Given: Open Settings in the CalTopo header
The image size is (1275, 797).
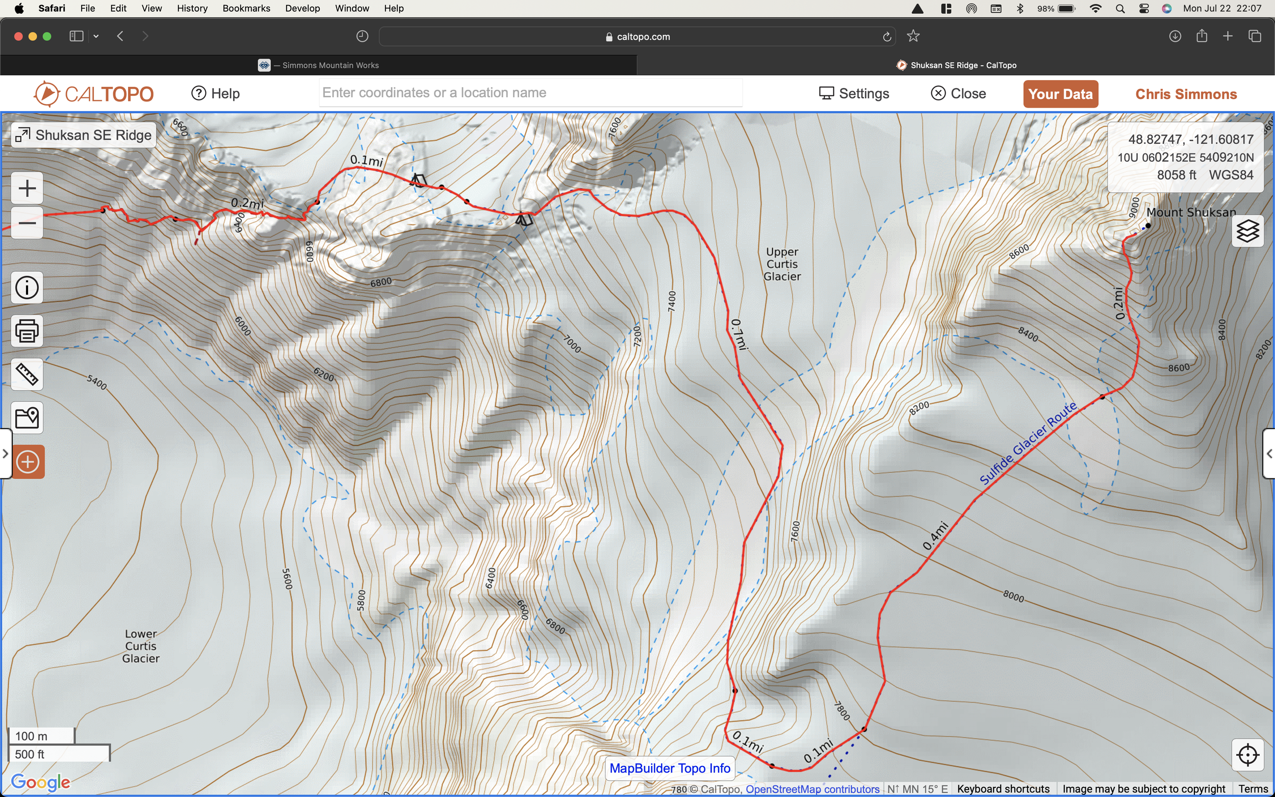Looking at the screenshot, I should (854, 93).
